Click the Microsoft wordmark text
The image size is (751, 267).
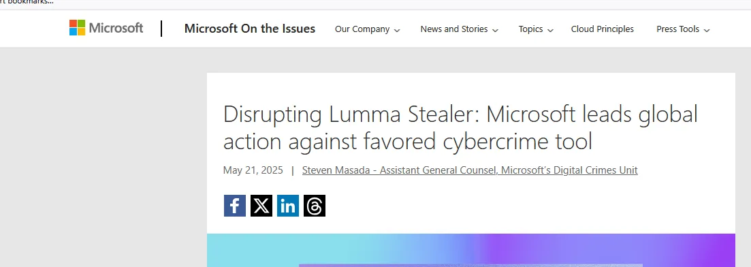click(116, 28)
